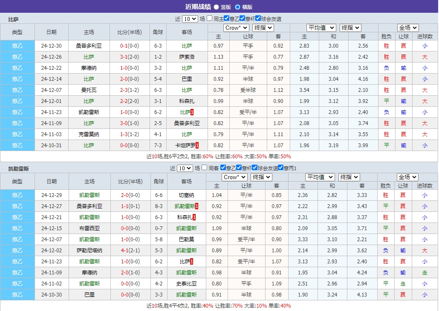Open the 切塞纳 away team link
This screenshot has width=439, height=311.
point(186,195)
